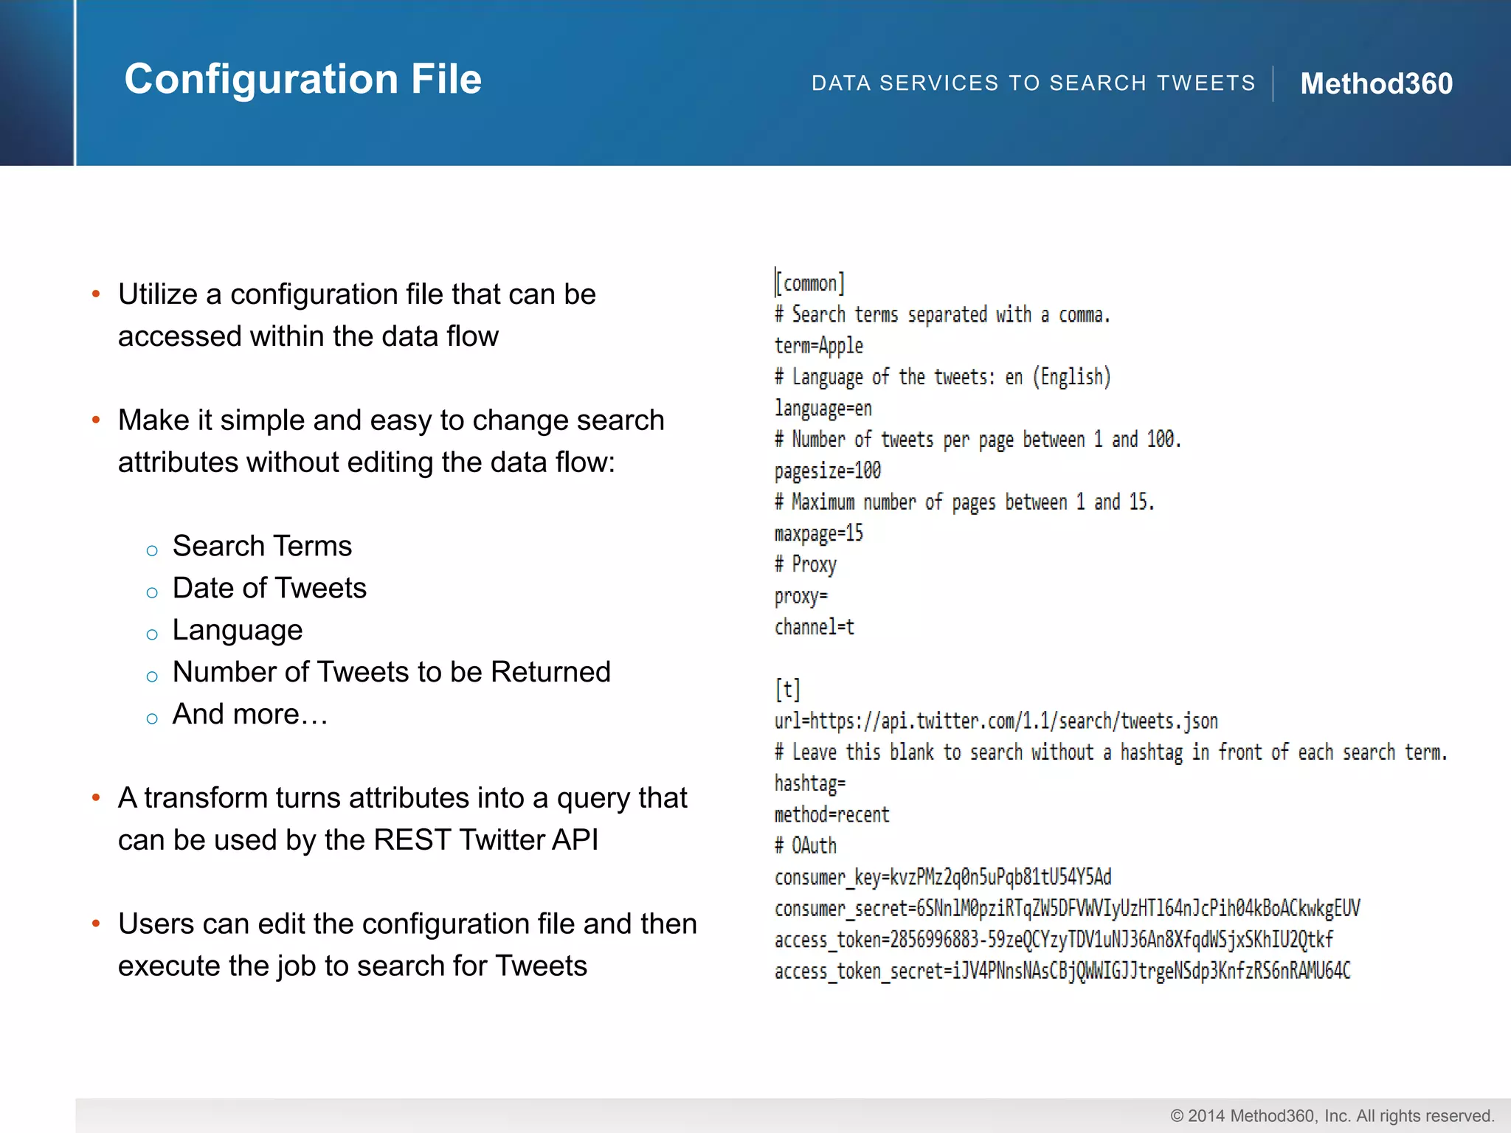This screenshot has width=1511, height=1133.
Task: Click the 'method=recent' config line
Action: click(832, 814)
